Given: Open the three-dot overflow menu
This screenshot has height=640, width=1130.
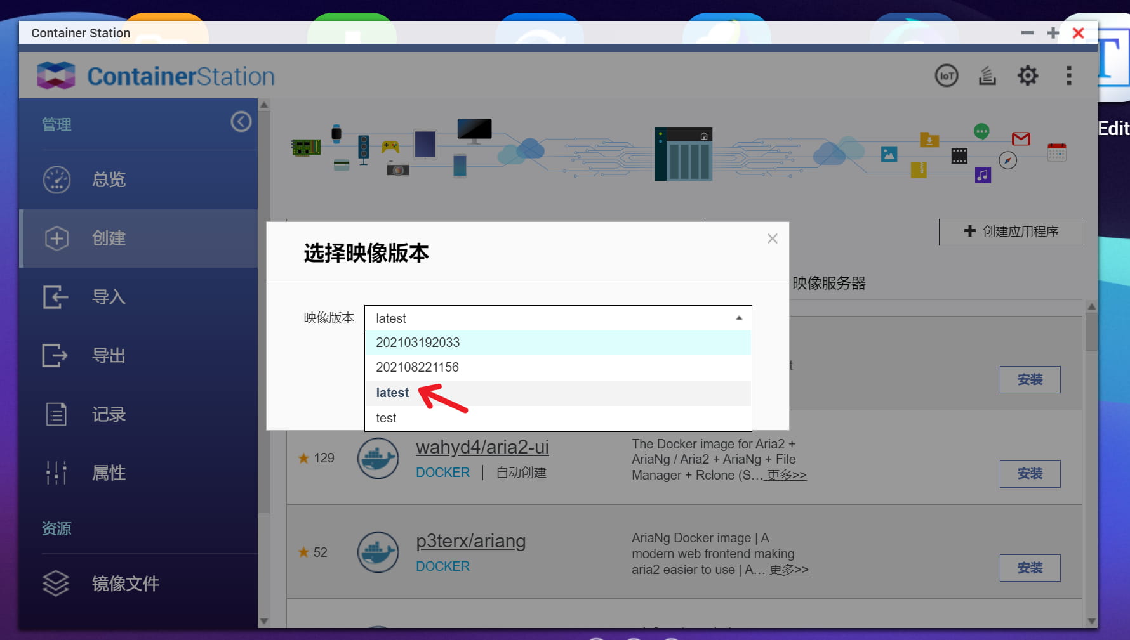Looking at the screenshot, I should [x=1068, y=75].
